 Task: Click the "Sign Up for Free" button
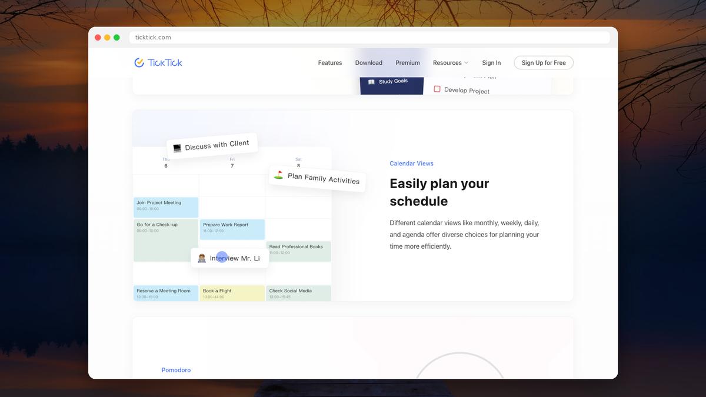(543, 62)
